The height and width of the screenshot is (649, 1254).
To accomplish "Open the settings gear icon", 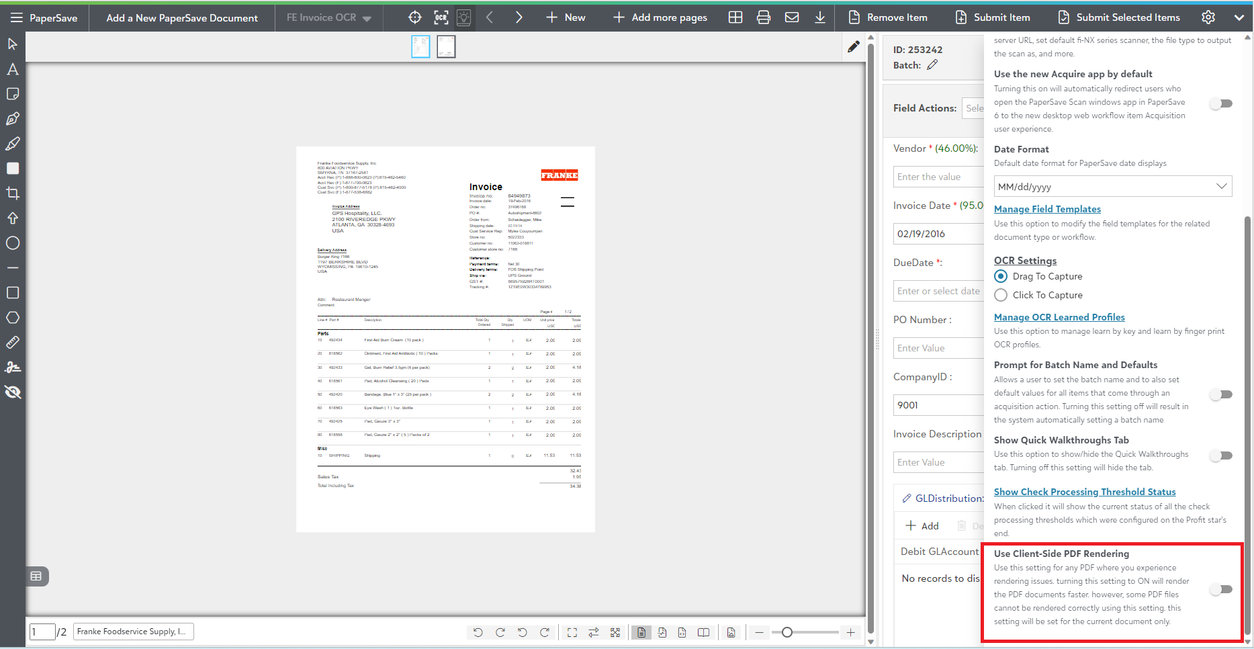I will (x=1208, y=17).
